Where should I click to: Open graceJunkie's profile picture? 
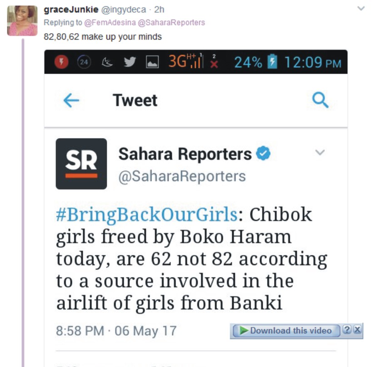pyautogui.click(x=22, y=20)
